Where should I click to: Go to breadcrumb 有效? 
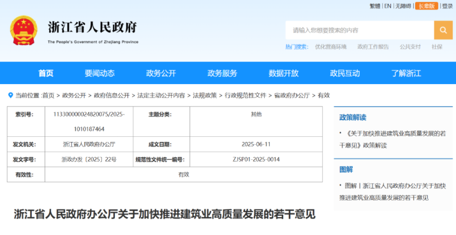click(324, 96)
